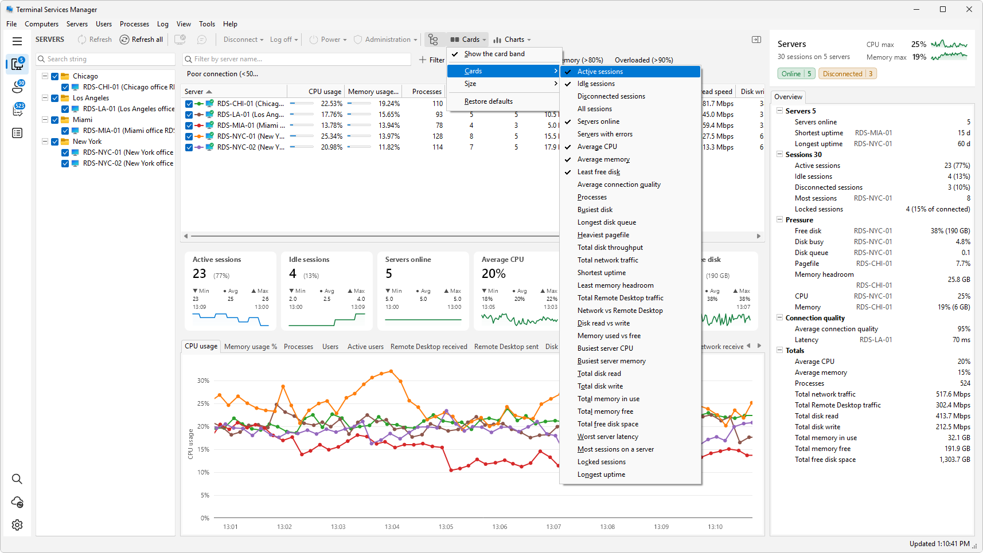983x553 pixels.
Task: Open the Administration toolbar button
Action: pyautogui.click(x=385, y=40)
